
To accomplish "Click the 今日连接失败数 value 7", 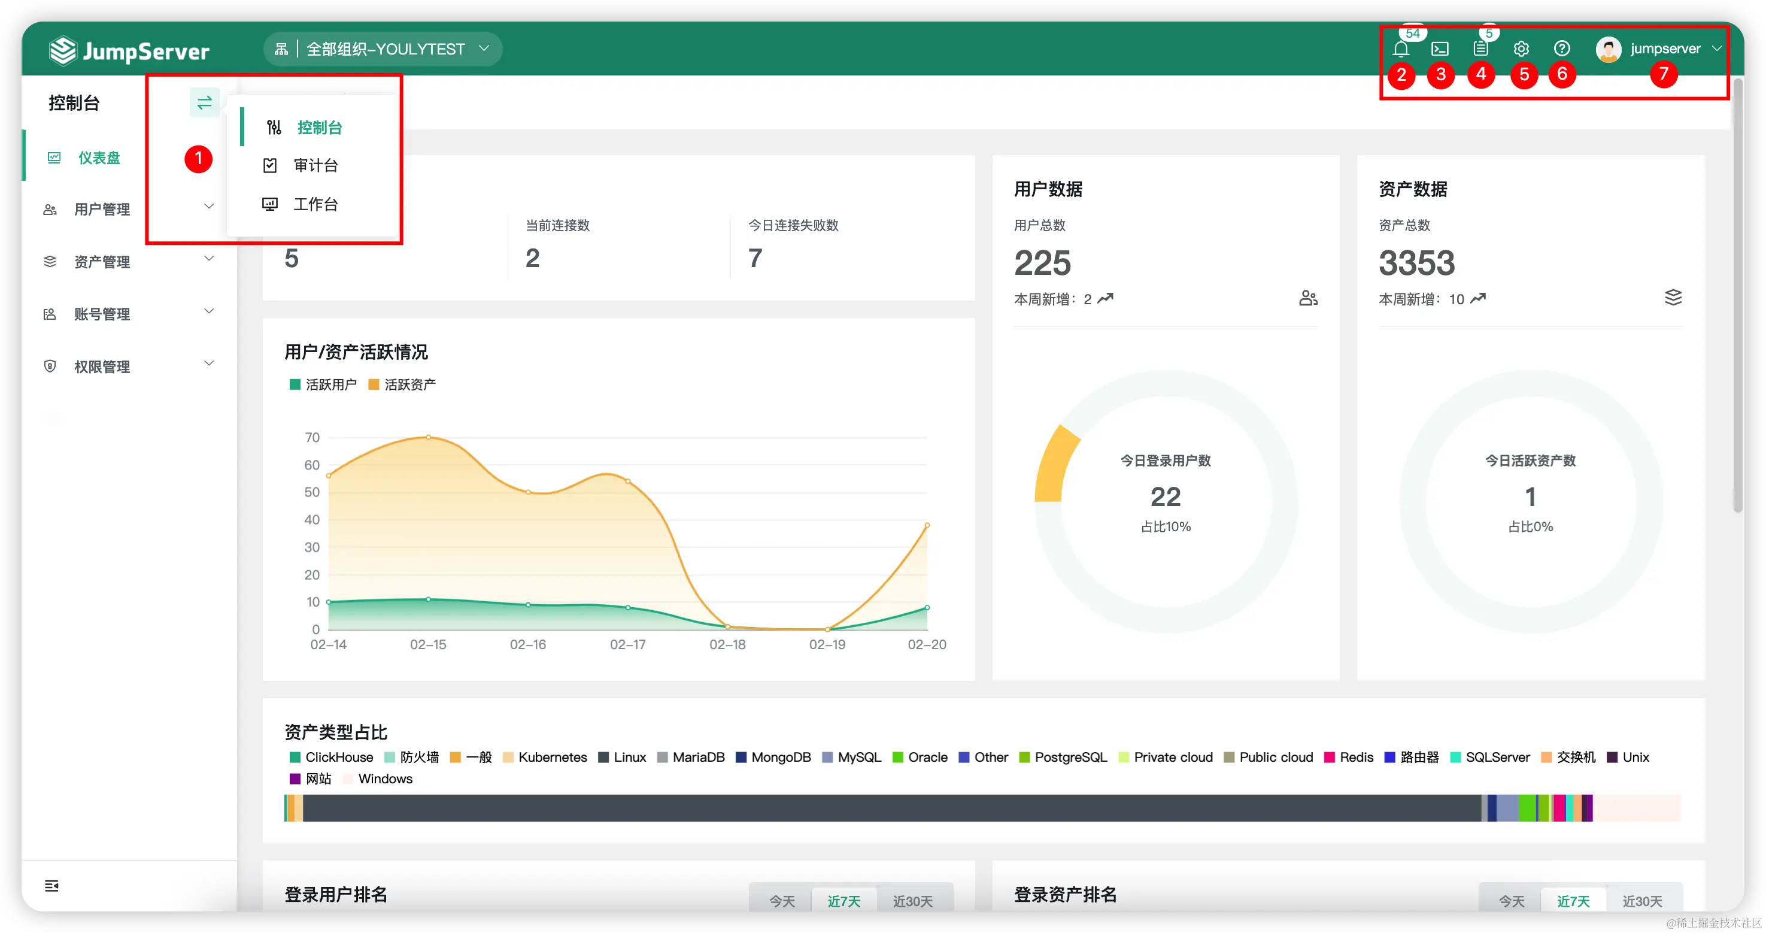I will point(755,259).
